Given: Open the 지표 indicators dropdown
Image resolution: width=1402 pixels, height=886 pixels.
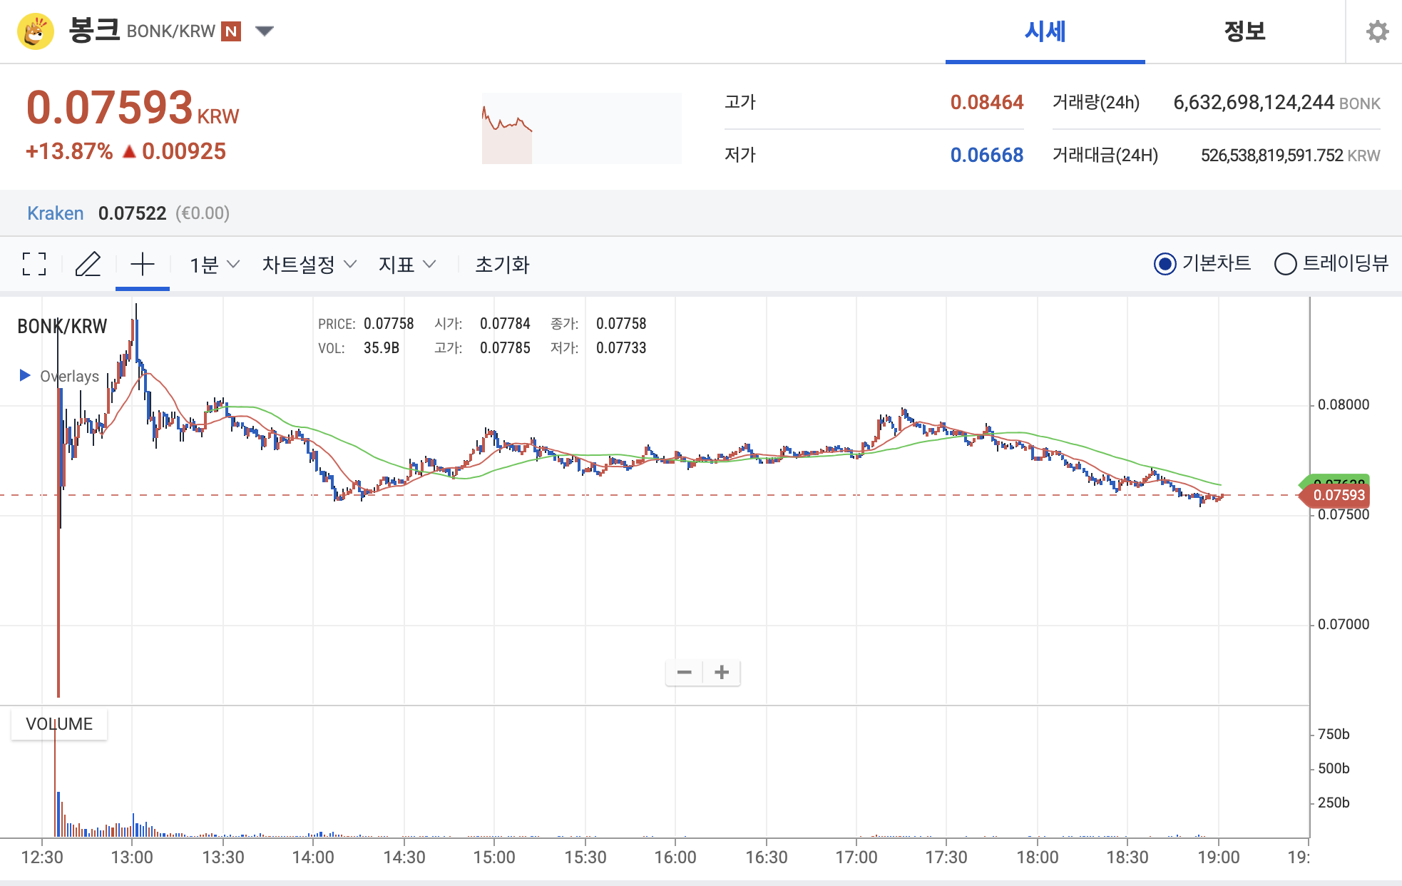Looking at the screenshot, I should pyautogui.click(x=406, y=265).
